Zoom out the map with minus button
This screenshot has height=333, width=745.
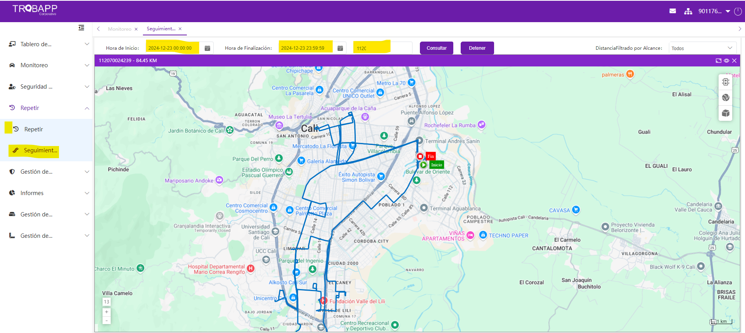[106, 320]
